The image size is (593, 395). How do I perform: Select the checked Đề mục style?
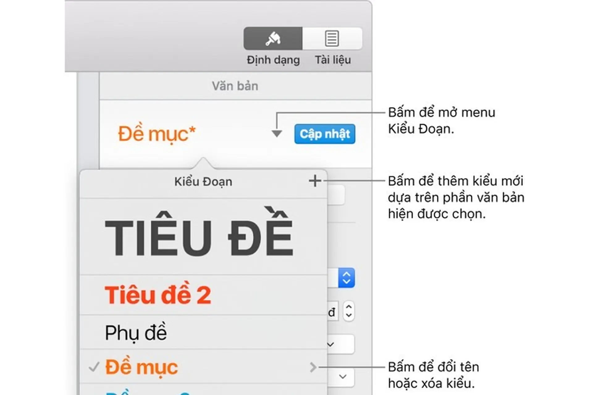point(203,367)
